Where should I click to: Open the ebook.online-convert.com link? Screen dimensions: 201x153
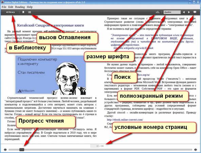pos(125,120)
